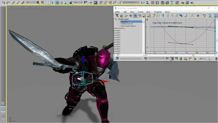This screenshot has height=123, width=218.
Task: Open the Editor menu in Track View
Action: (x=118, y=12)
